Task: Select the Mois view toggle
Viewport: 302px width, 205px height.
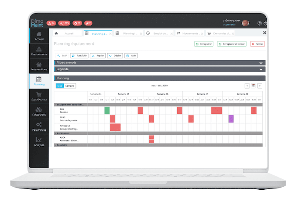Action: (60, 86)
